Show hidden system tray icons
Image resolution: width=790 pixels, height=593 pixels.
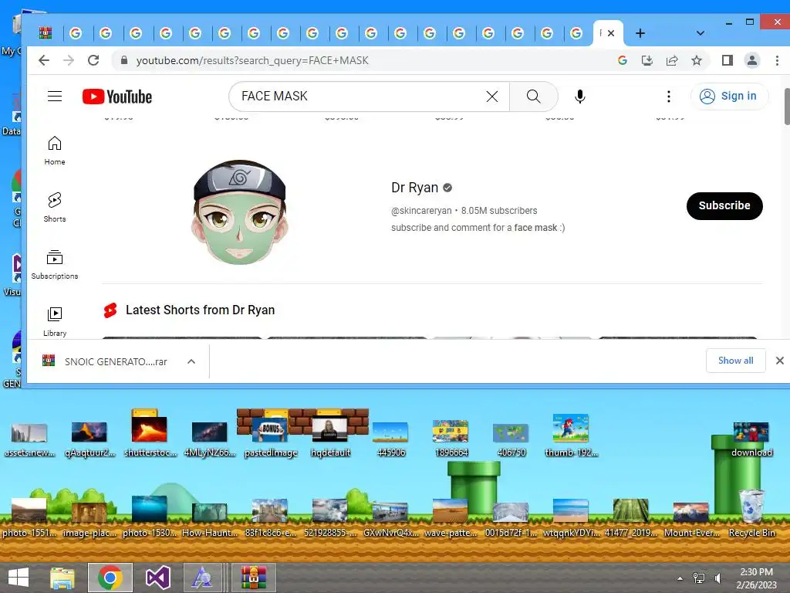pos(680,578)
